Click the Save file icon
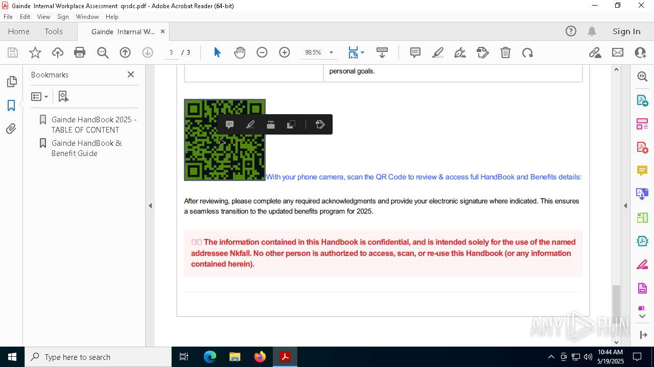Screen dimensions: 654x367 click(13, 53)
